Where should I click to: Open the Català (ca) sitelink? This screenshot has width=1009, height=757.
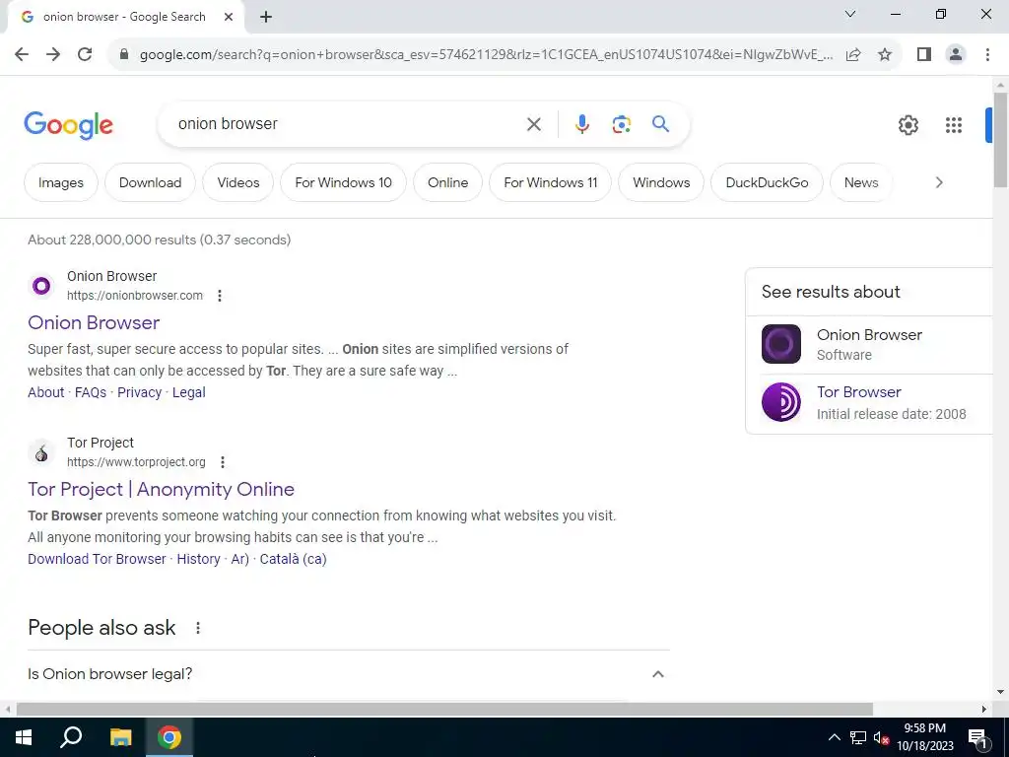[x=293, y=559]
